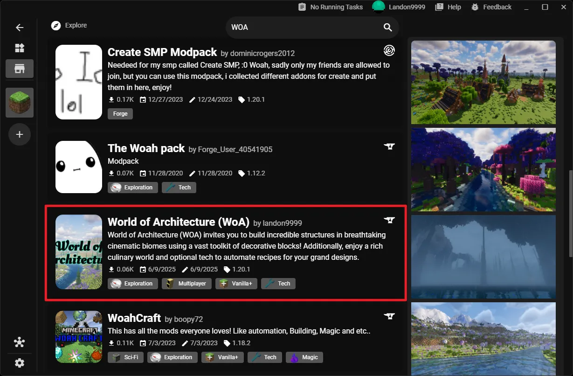Click the Help icon
Screen dimensions: 573x376
[x=439, y=7]
